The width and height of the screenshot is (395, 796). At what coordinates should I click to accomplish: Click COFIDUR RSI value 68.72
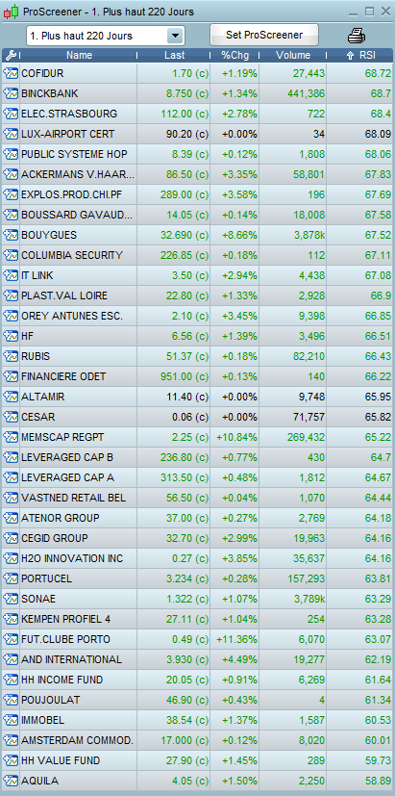(378, 73)
